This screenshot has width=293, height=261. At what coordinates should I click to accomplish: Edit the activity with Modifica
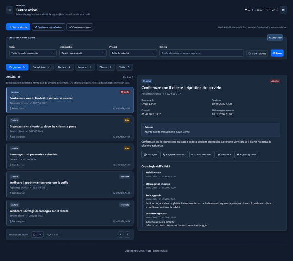(224, 154)
